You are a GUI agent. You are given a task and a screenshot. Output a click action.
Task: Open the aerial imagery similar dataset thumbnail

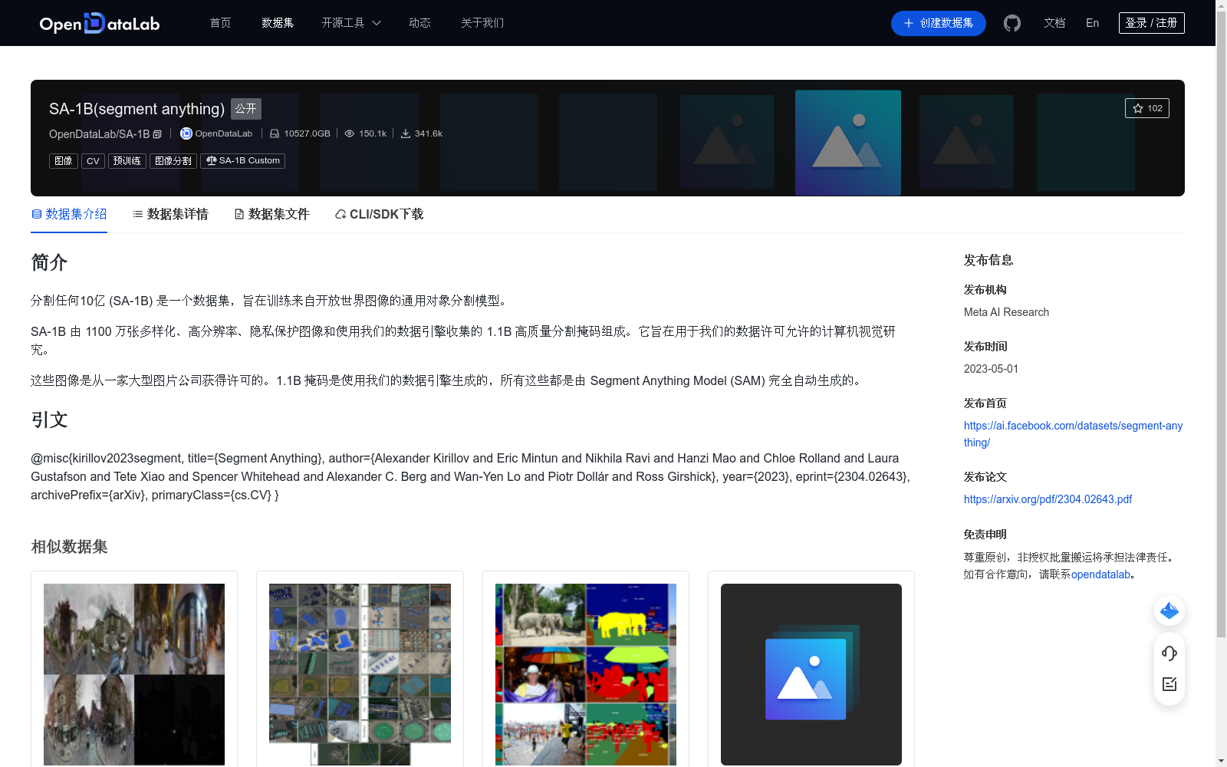click(360, 674)
